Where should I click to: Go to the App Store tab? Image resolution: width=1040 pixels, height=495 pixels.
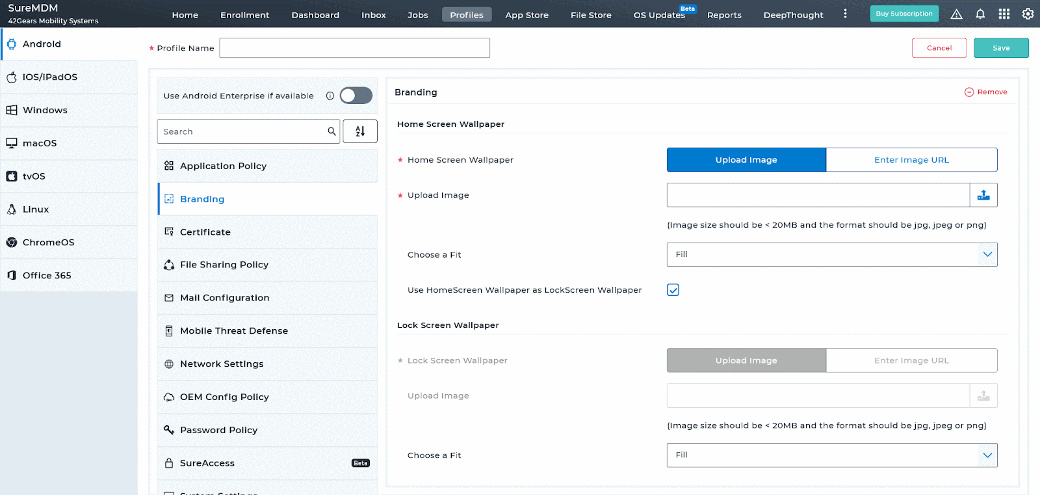(526, 15)
